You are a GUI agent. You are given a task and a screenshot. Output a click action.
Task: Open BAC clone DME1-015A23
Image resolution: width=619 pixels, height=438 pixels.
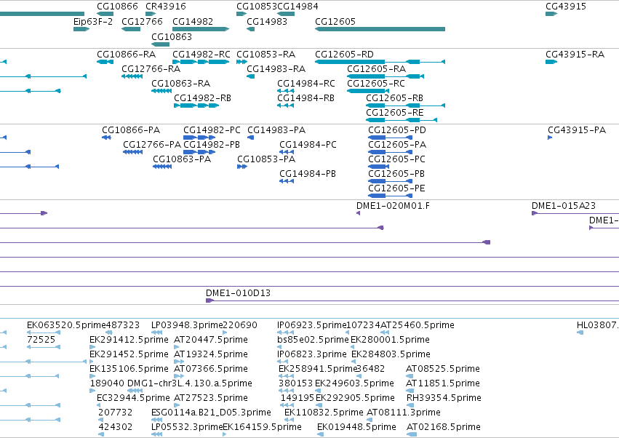(x=564, y=206)
